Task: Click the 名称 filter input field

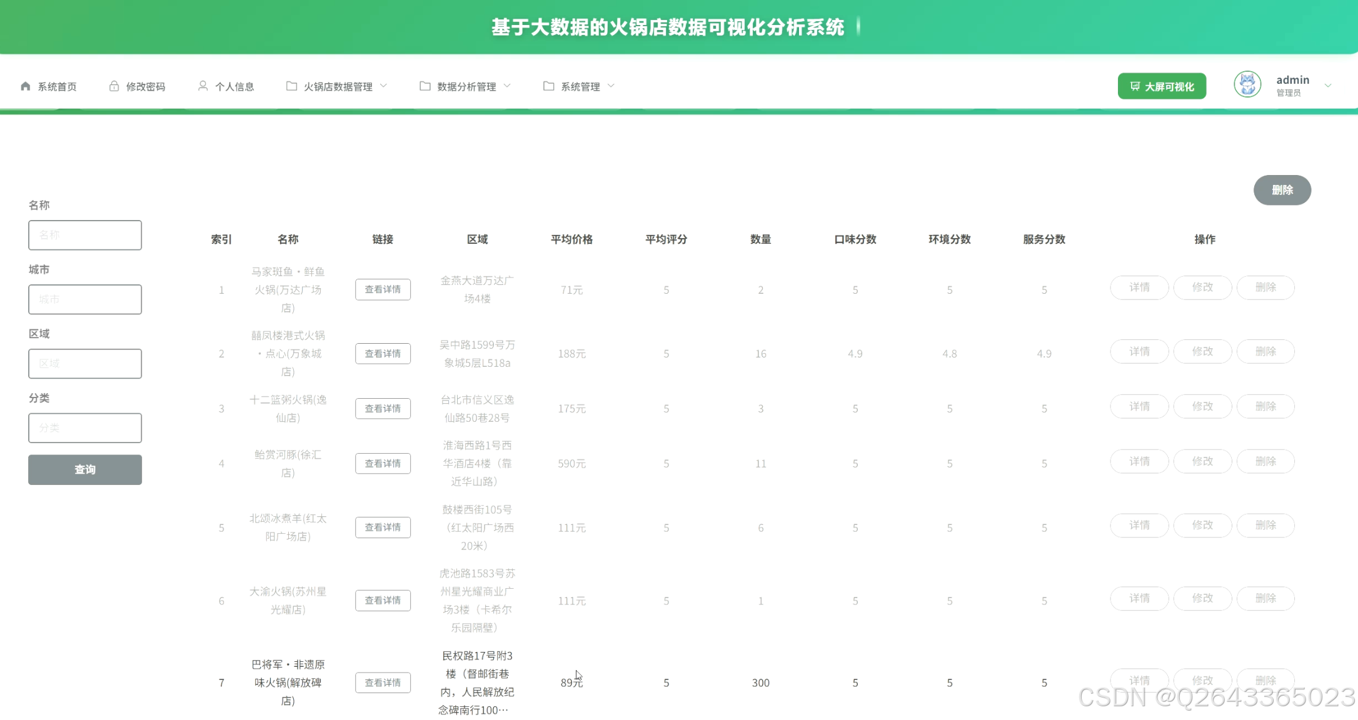Action: coord(85,235)
